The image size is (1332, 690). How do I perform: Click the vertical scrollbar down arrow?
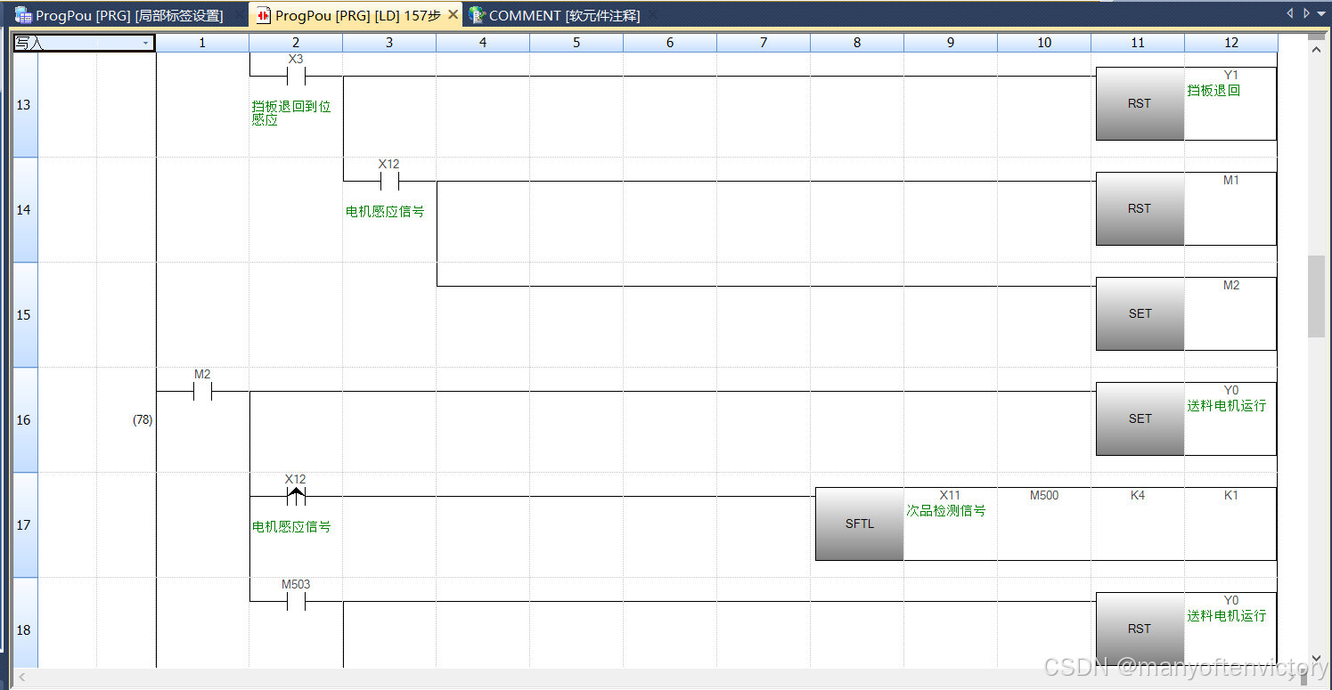pos(1317,659)
